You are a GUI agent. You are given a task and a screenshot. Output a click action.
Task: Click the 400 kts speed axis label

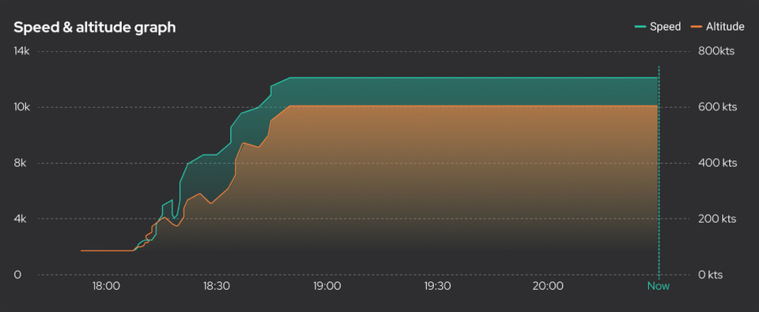(x=718, y=163)
